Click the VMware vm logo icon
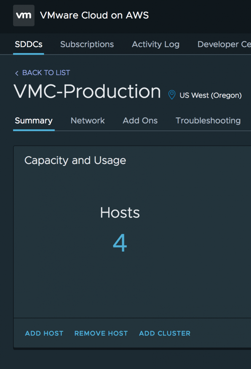 pyautogui.click(x=24, y=15)
